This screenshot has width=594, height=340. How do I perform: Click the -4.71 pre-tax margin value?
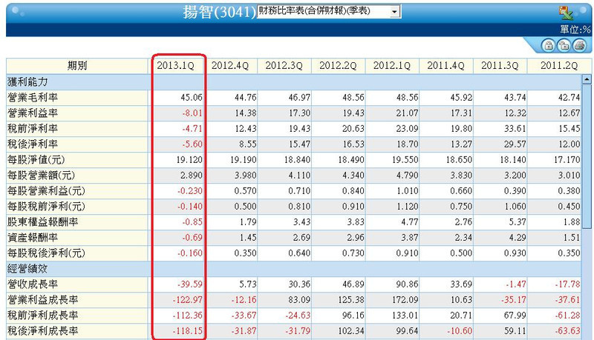tap(192, 128)
